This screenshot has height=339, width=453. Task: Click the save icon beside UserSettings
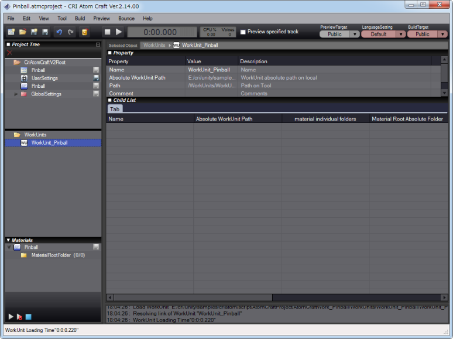[x=96, y=78]
